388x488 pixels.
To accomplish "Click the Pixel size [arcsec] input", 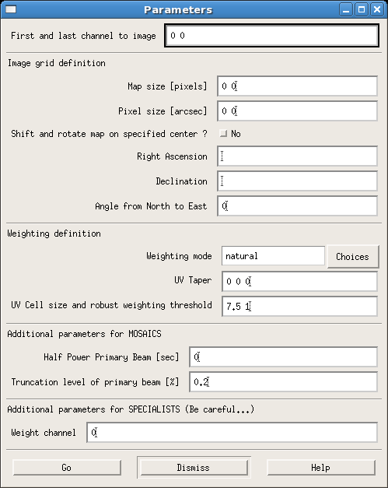I will click(x=297, y=111).
